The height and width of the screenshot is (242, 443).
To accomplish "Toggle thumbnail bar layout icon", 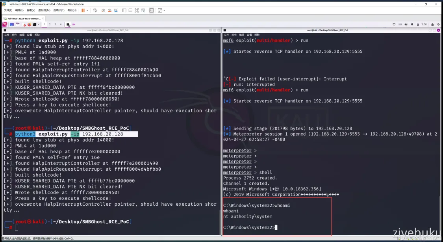I will pos(130,11).
